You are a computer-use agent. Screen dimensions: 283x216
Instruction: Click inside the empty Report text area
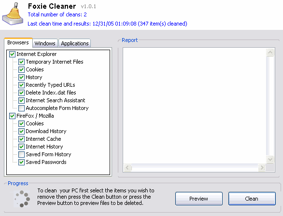[195, 106]
